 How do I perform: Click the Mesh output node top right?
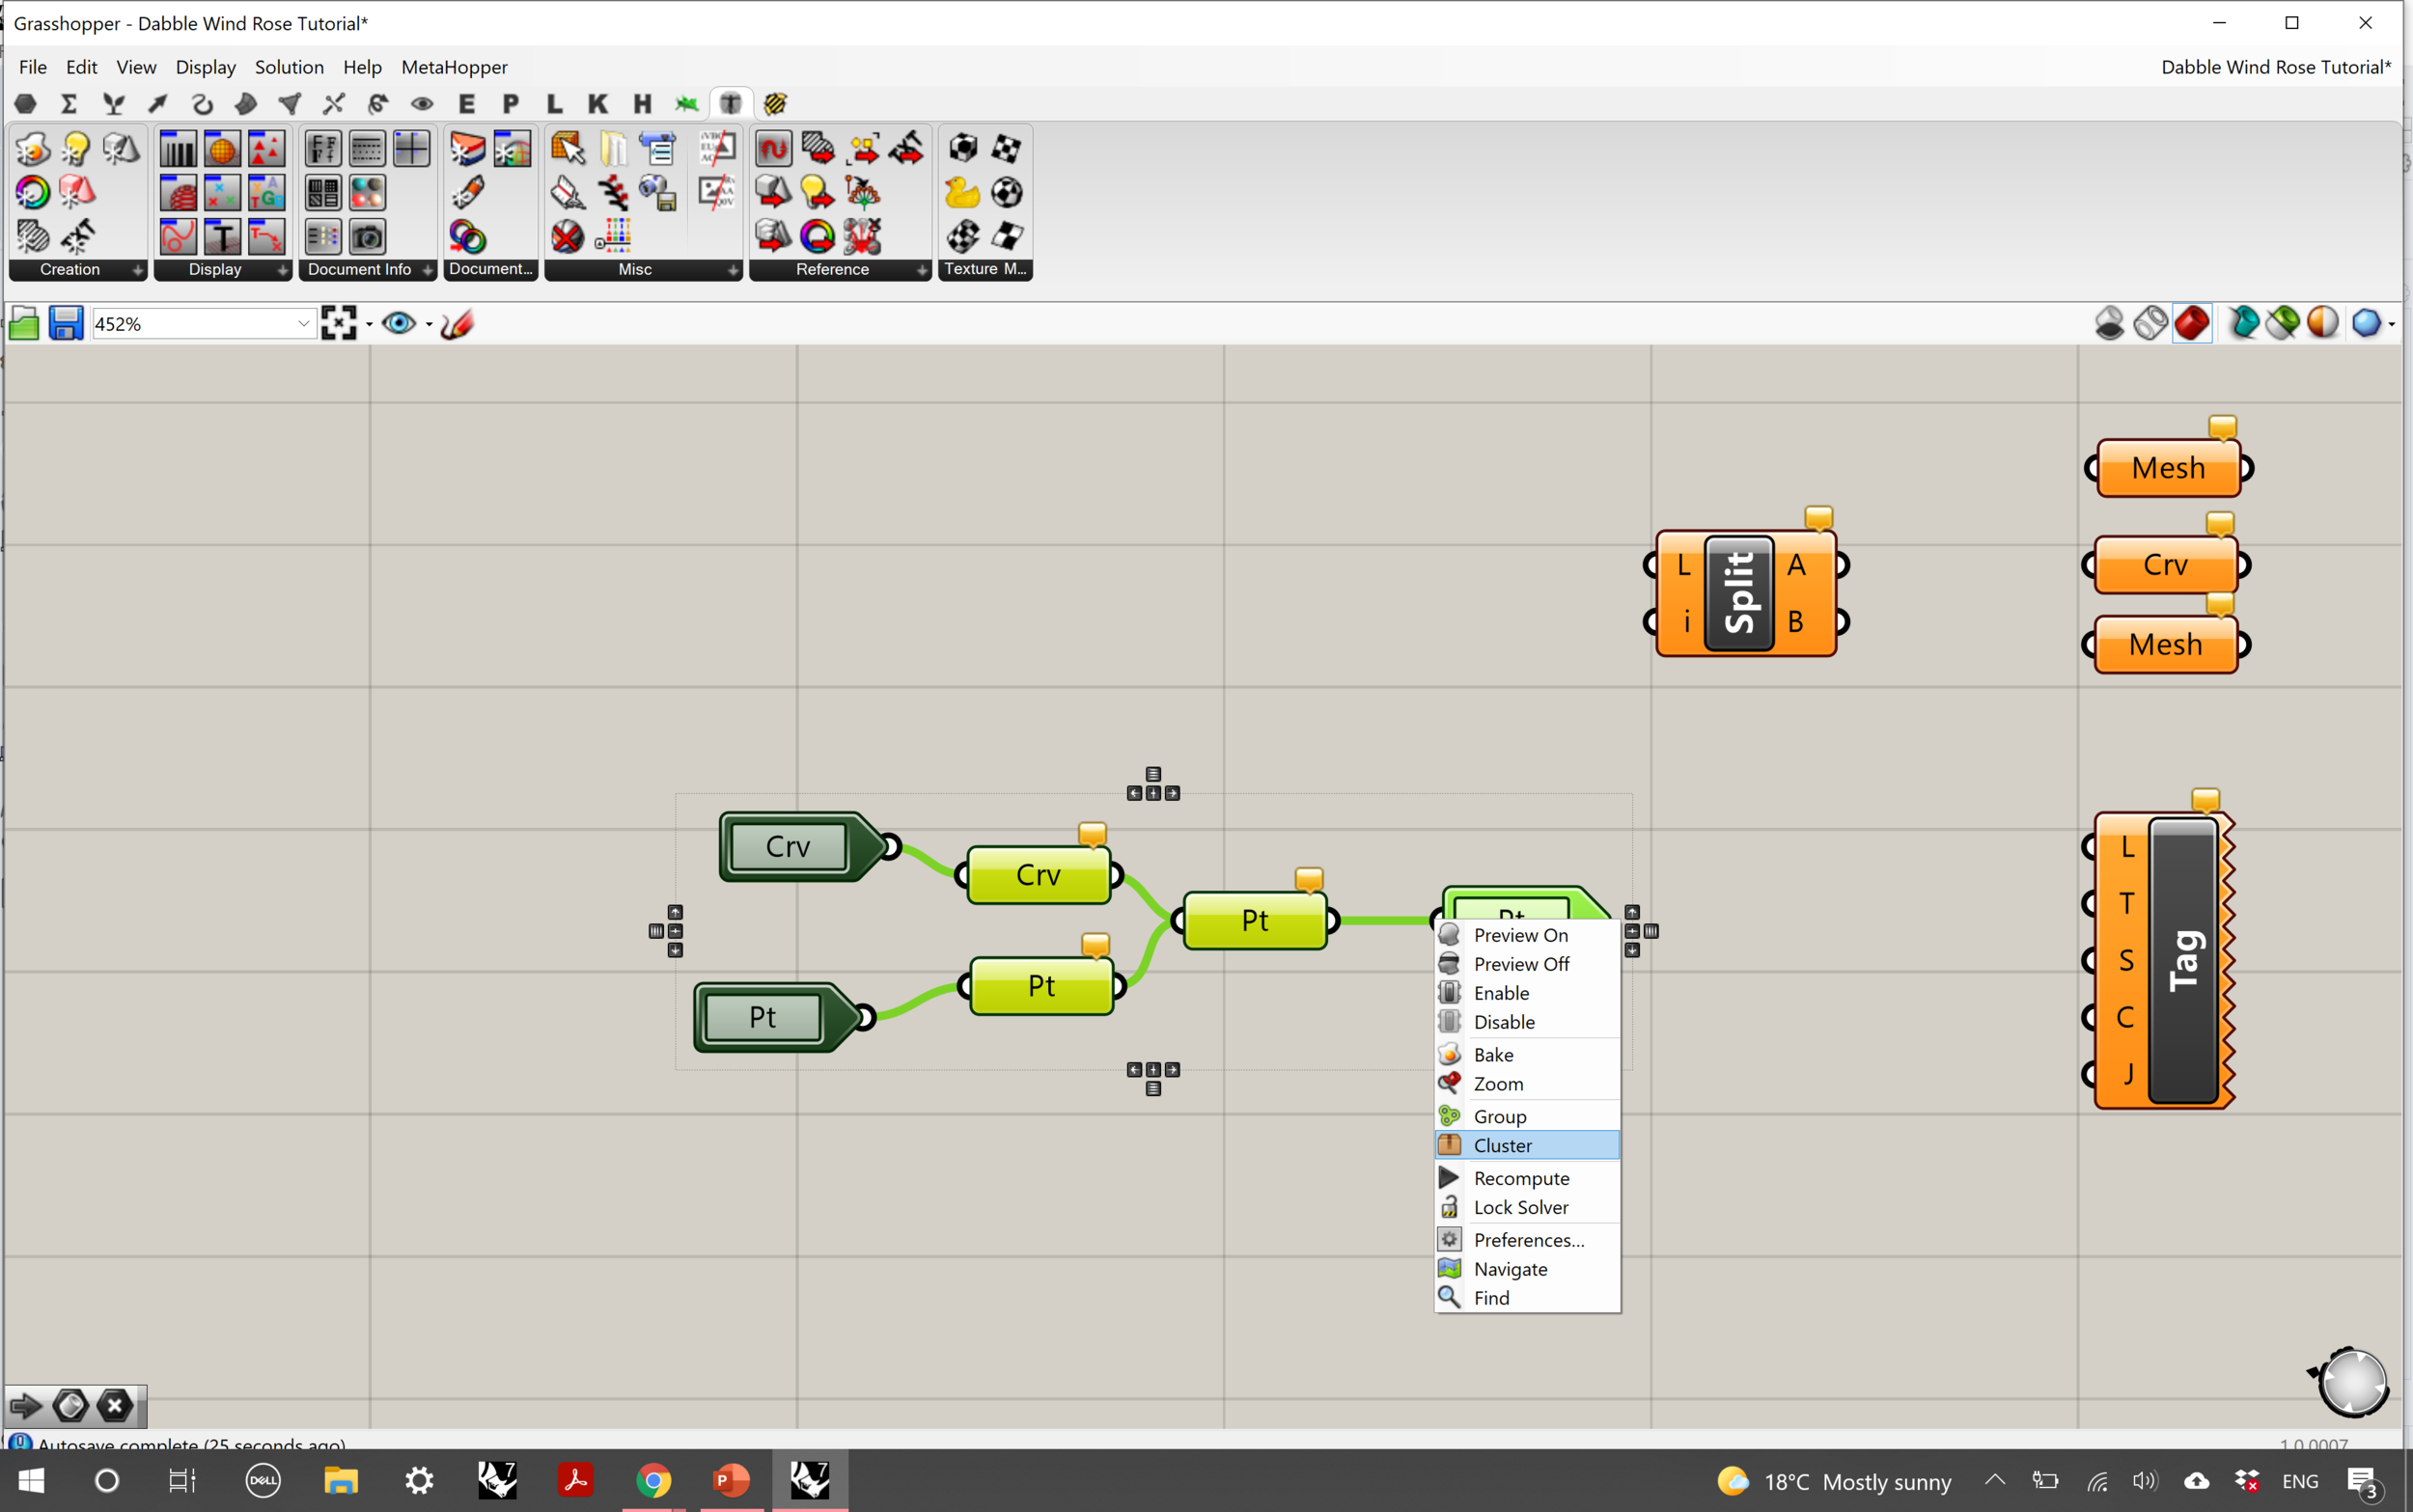pos(2167,467)
